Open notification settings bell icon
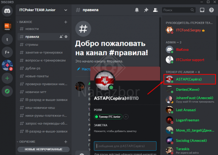Screen dimensions: 218x155 pos(137,10)
